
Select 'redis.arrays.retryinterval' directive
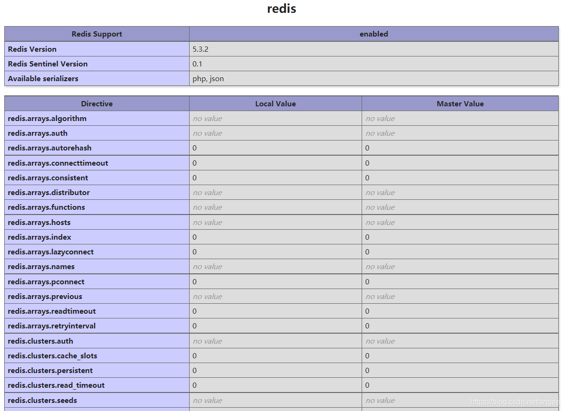[x=51, y=326]
